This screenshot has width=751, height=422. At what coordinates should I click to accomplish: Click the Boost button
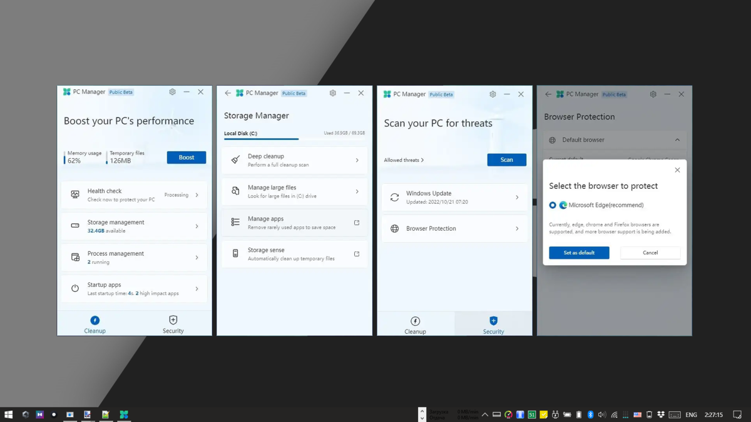coord(186,158)
